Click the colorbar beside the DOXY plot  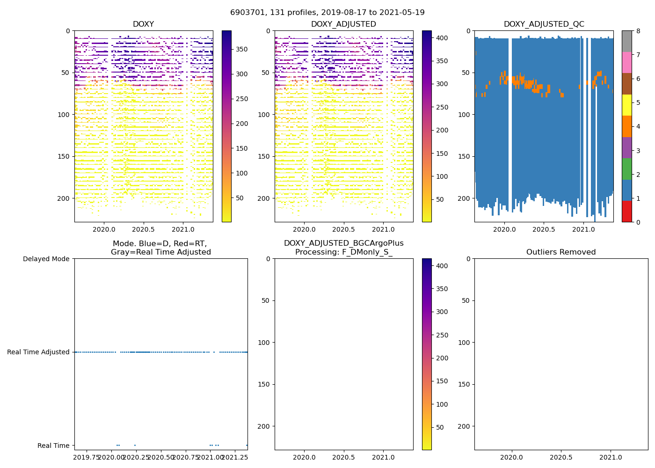click(226, 126)
